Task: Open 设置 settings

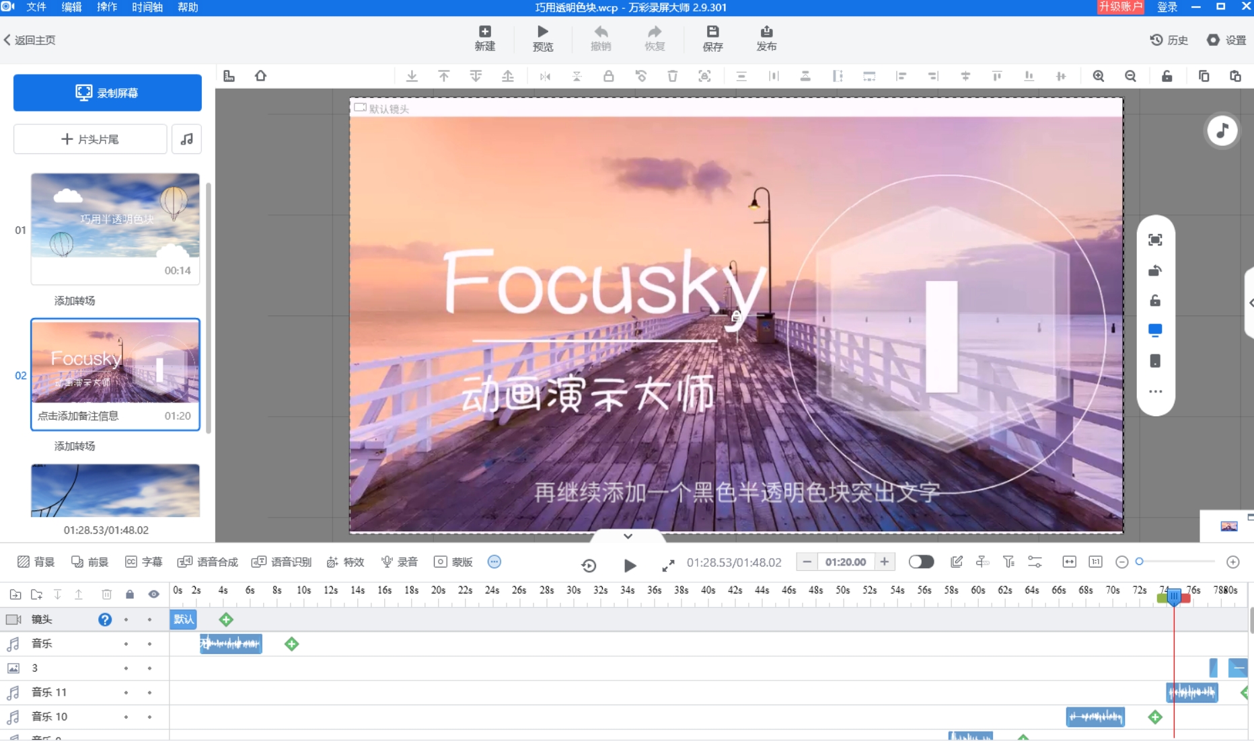Action: click(x=1226, y=40)
